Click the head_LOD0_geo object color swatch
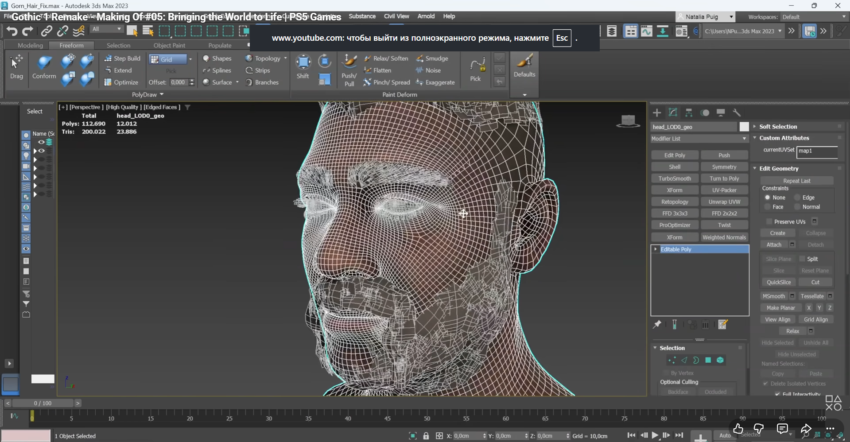 coord(744,127)
